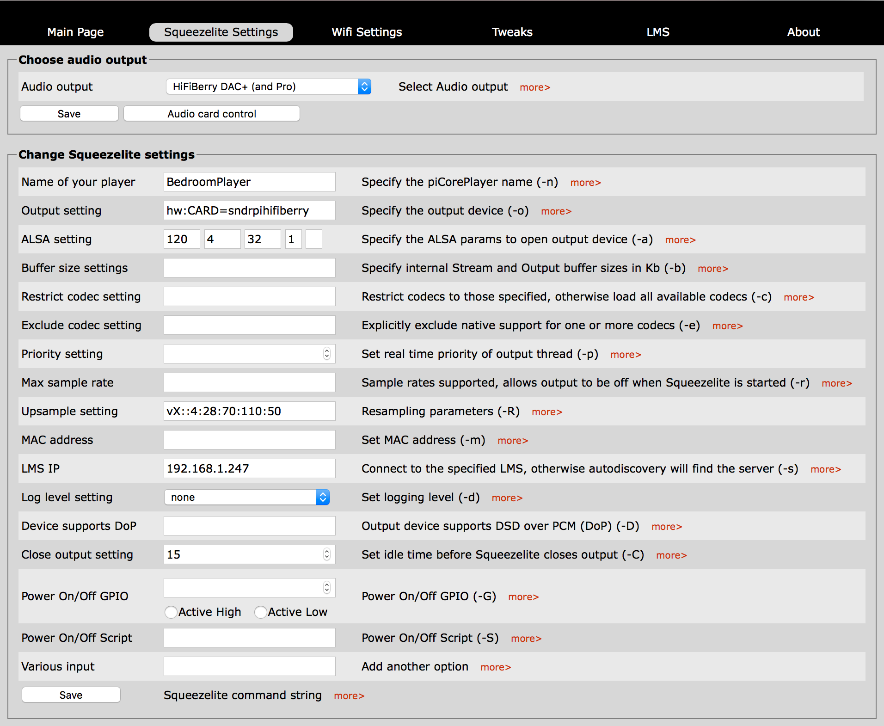Click the Power On/Off GPIO number field
The width and height of the screenshot is (884, 726).
click(x=250, y=588)
